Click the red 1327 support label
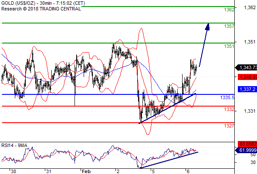Viewport: 257px width, 174px height. [229, 126]
